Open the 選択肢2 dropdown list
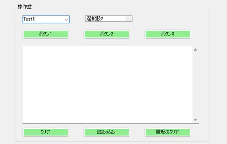The image size is (227, 144). 109,19
